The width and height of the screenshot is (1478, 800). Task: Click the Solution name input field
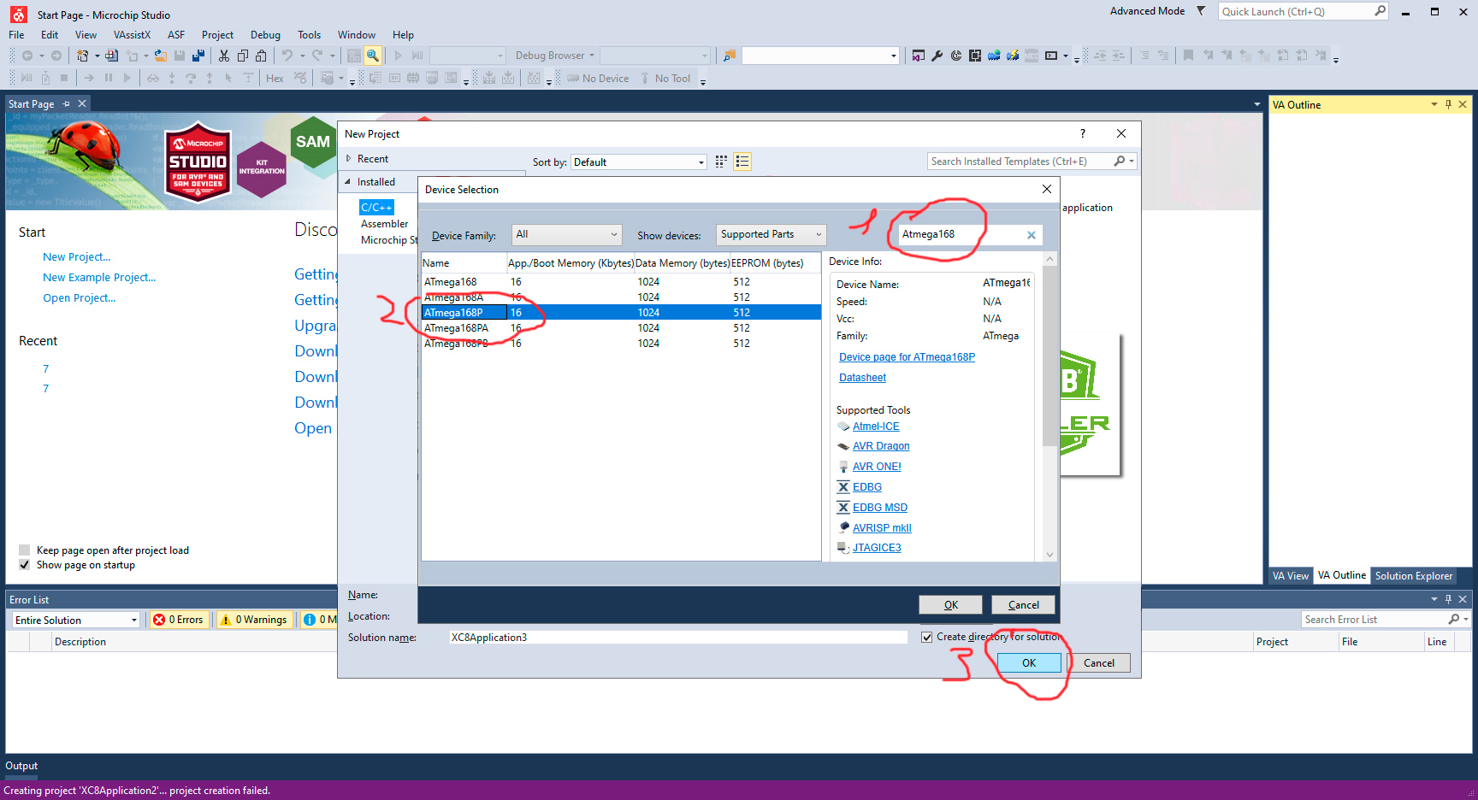[x=678, y=638]
